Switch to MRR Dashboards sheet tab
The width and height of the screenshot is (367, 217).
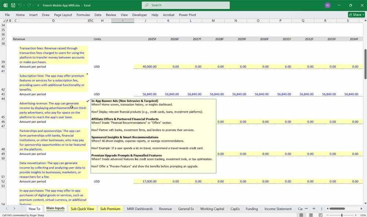[139, 209]
